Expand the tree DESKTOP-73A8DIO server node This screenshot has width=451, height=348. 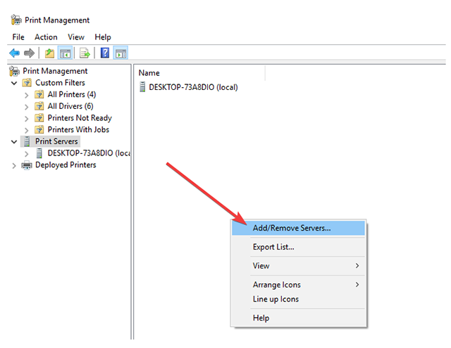(27, 154)
